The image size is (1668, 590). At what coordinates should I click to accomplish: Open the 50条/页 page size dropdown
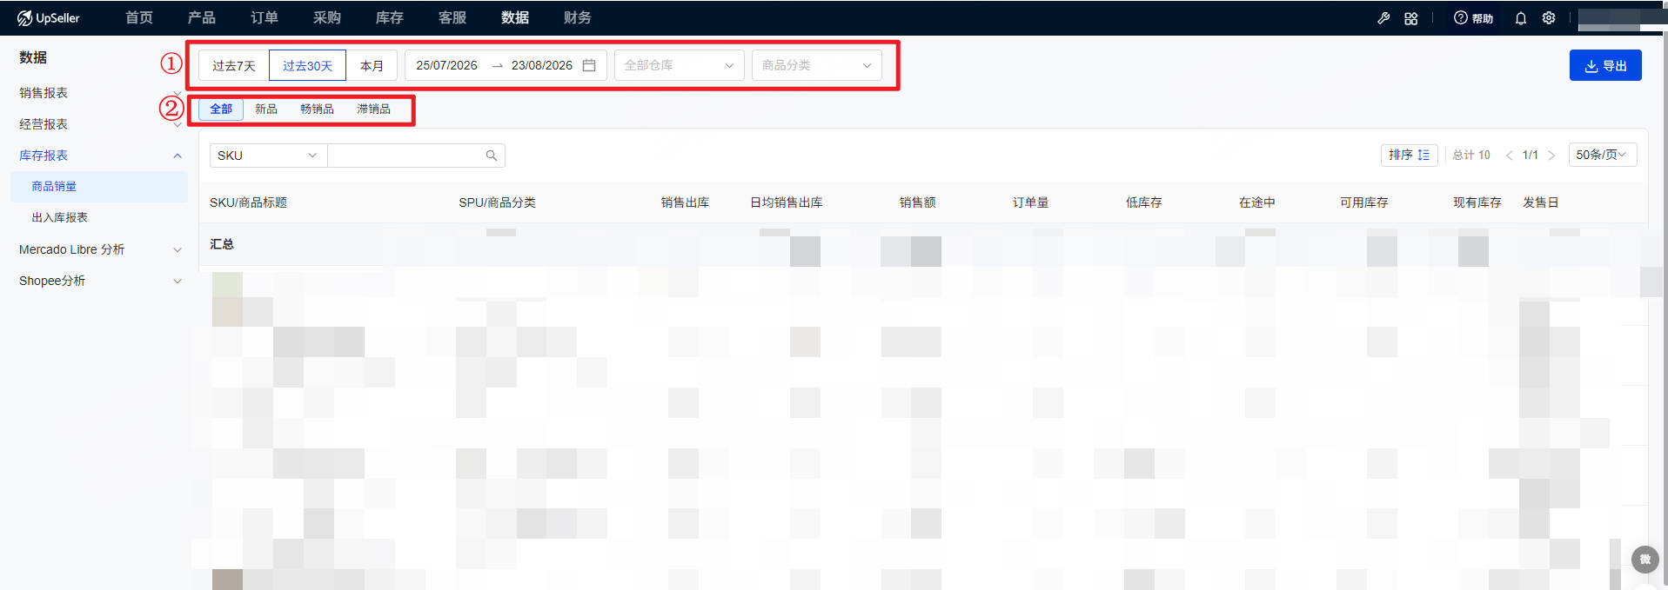click(1603, 155)
